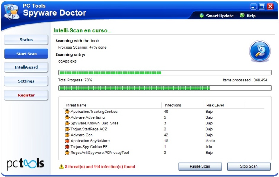The image size is (279, 177).
Task: Click the red bug icon beside Trojan-Spy.Goldun.BE
Action: coord(67,147)
